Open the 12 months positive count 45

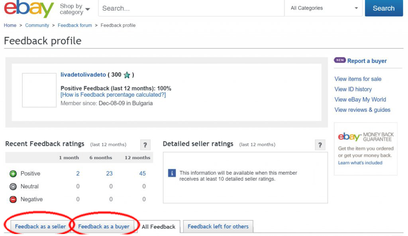[x=142, y=174]
